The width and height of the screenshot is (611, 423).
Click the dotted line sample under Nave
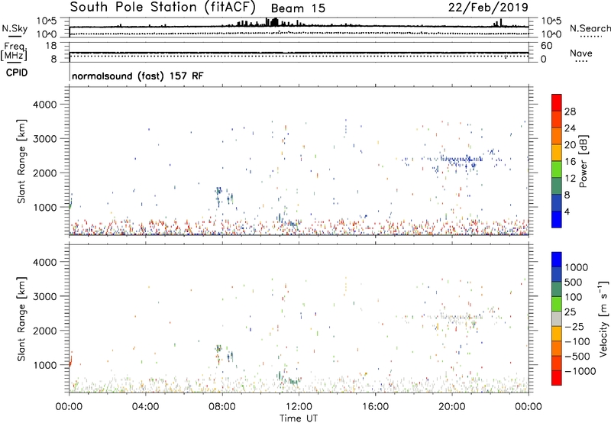[581, 62]
